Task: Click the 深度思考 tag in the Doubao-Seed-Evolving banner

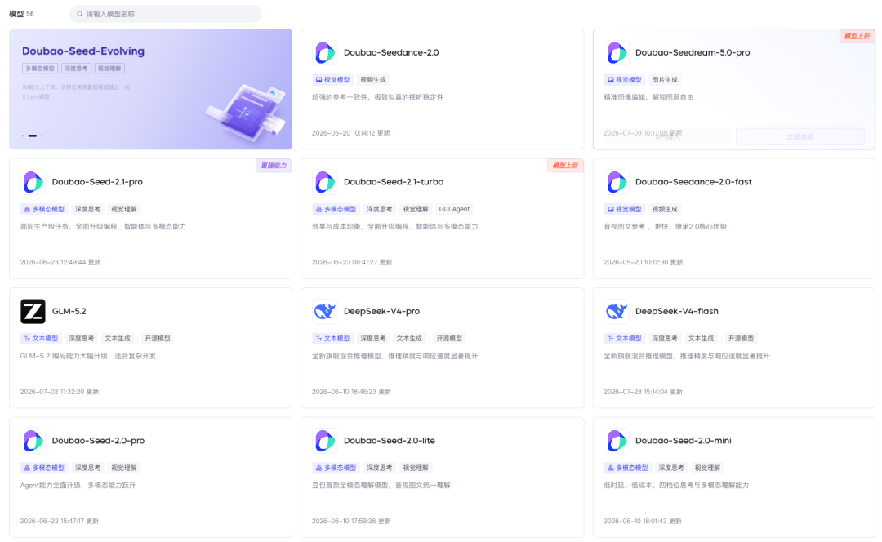Action: (x=75, y=69)
